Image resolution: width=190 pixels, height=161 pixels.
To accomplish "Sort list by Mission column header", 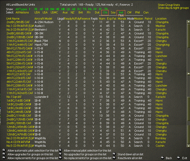I will [139, 19].
